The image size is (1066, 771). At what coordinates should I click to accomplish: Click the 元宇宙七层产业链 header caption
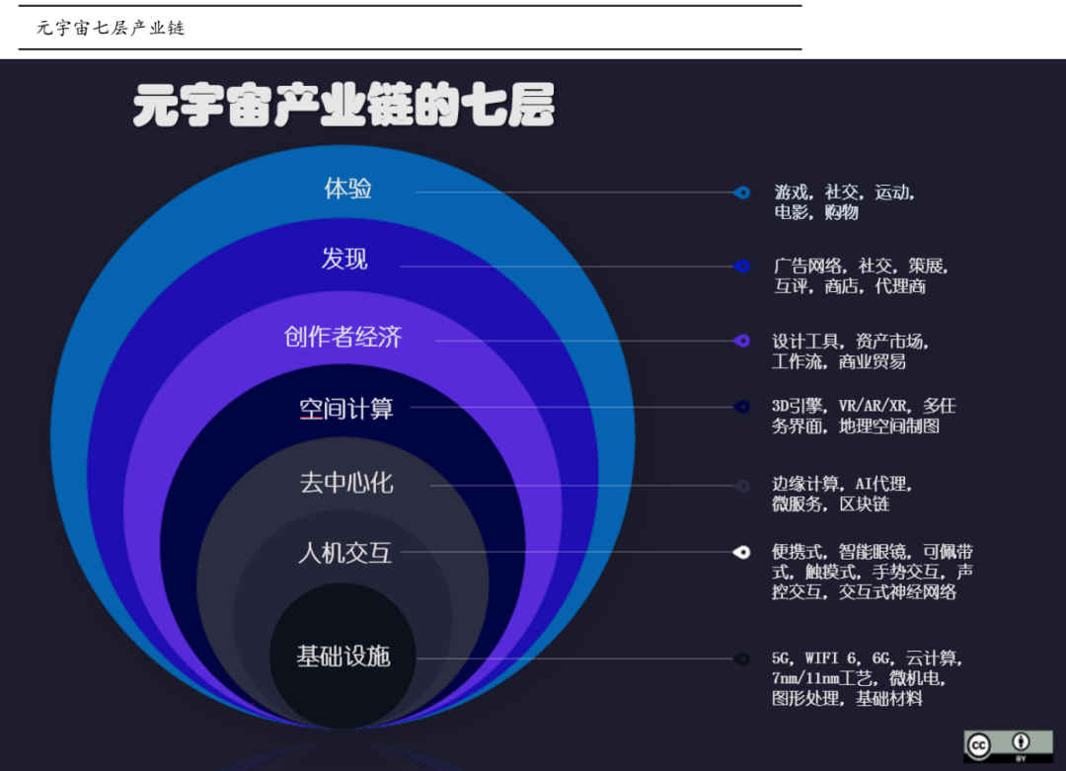(x=111, y=28)
